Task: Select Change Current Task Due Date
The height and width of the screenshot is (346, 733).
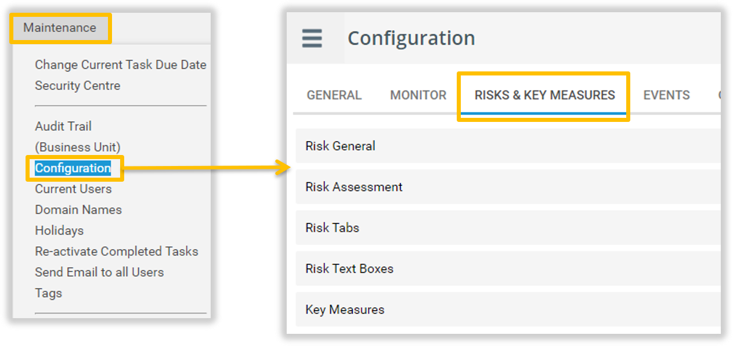Action: click(121, 65)
